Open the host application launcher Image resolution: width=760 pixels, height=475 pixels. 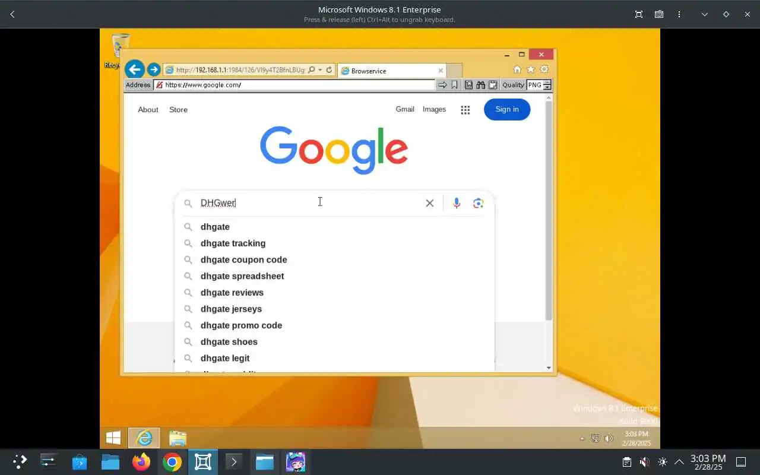click(x=20, y=462)
